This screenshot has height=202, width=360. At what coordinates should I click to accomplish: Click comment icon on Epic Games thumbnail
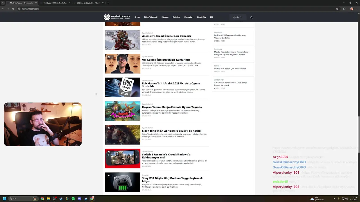point(109,81)
